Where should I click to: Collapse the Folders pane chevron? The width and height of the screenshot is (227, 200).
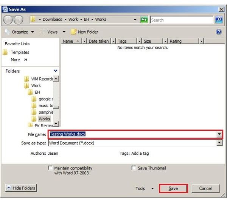point(56,71)
